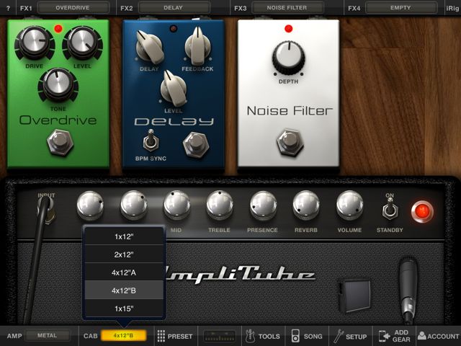
Task: Click the Noise Filter red LED
Action: (289, 29)
